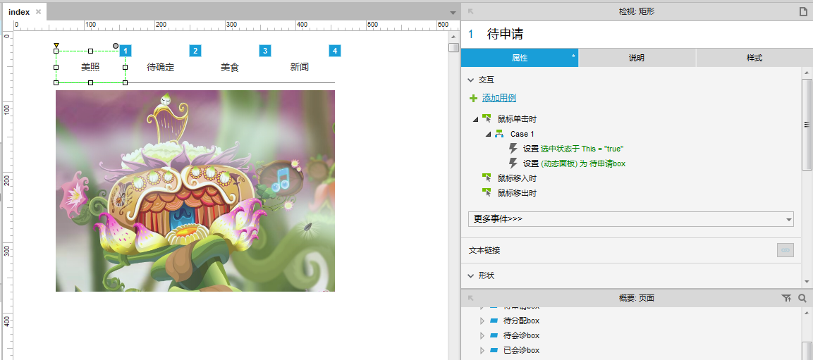The image size is (813, 360).
Task: Click the 鼠标移入时 event cursor icon
Action: [487, 178]
